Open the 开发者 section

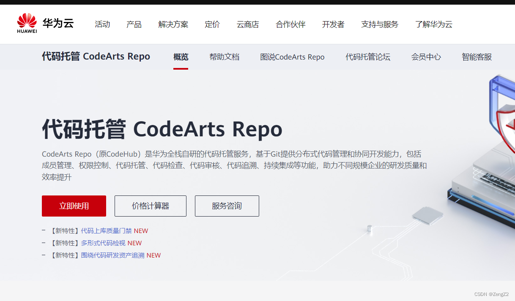(333, 24)
